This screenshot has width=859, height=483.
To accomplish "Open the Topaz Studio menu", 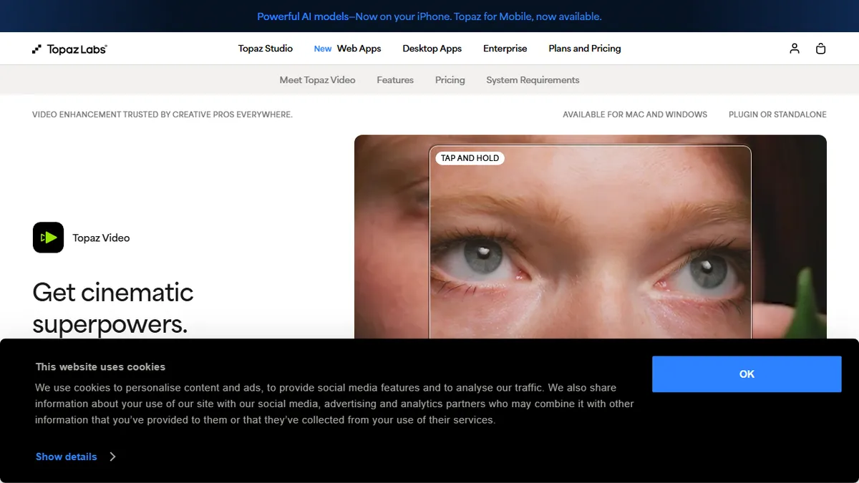I will click(x=266, y=49).
